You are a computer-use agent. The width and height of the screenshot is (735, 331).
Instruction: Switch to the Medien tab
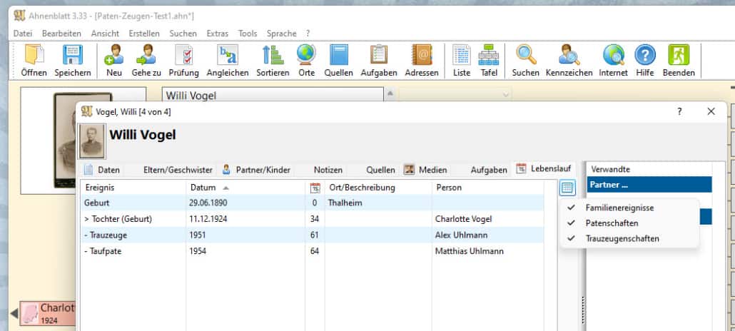(425, 170)
